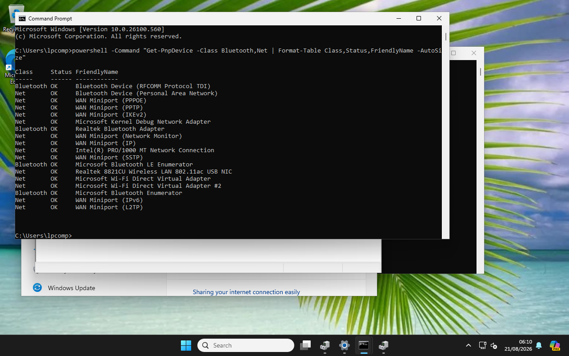Select the Command Prompt taskbar icon
Viewport: 569px width, 356px height.
pos(364,345)
